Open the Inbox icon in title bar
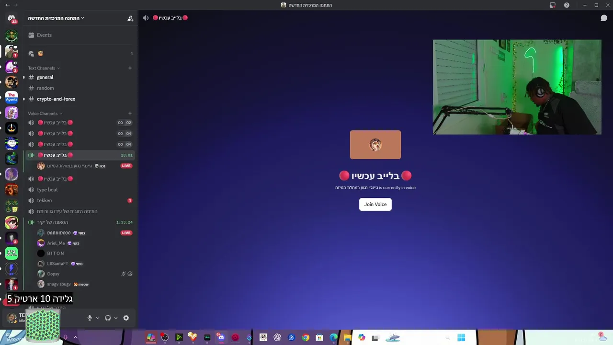Image resolution: width=613 pixels, height=345 pixels. click(553, 5)
